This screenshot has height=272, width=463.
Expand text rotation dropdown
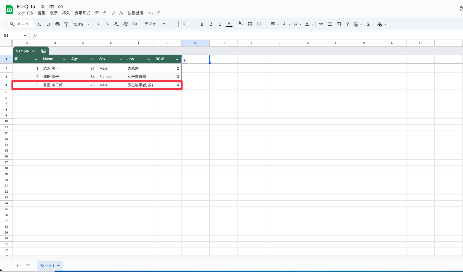coord(309,24)
